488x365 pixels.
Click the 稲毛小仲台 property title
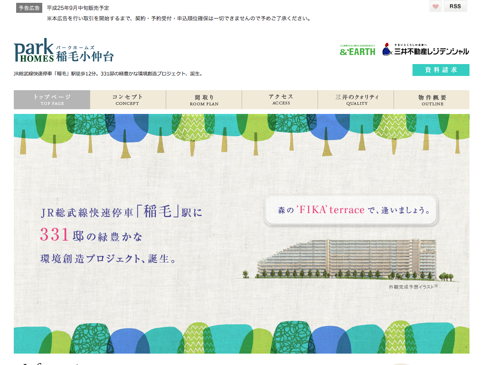coord(85,56)
